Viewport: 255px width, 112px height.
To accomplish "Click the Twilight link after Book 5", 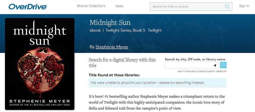I will coord(155,30).
